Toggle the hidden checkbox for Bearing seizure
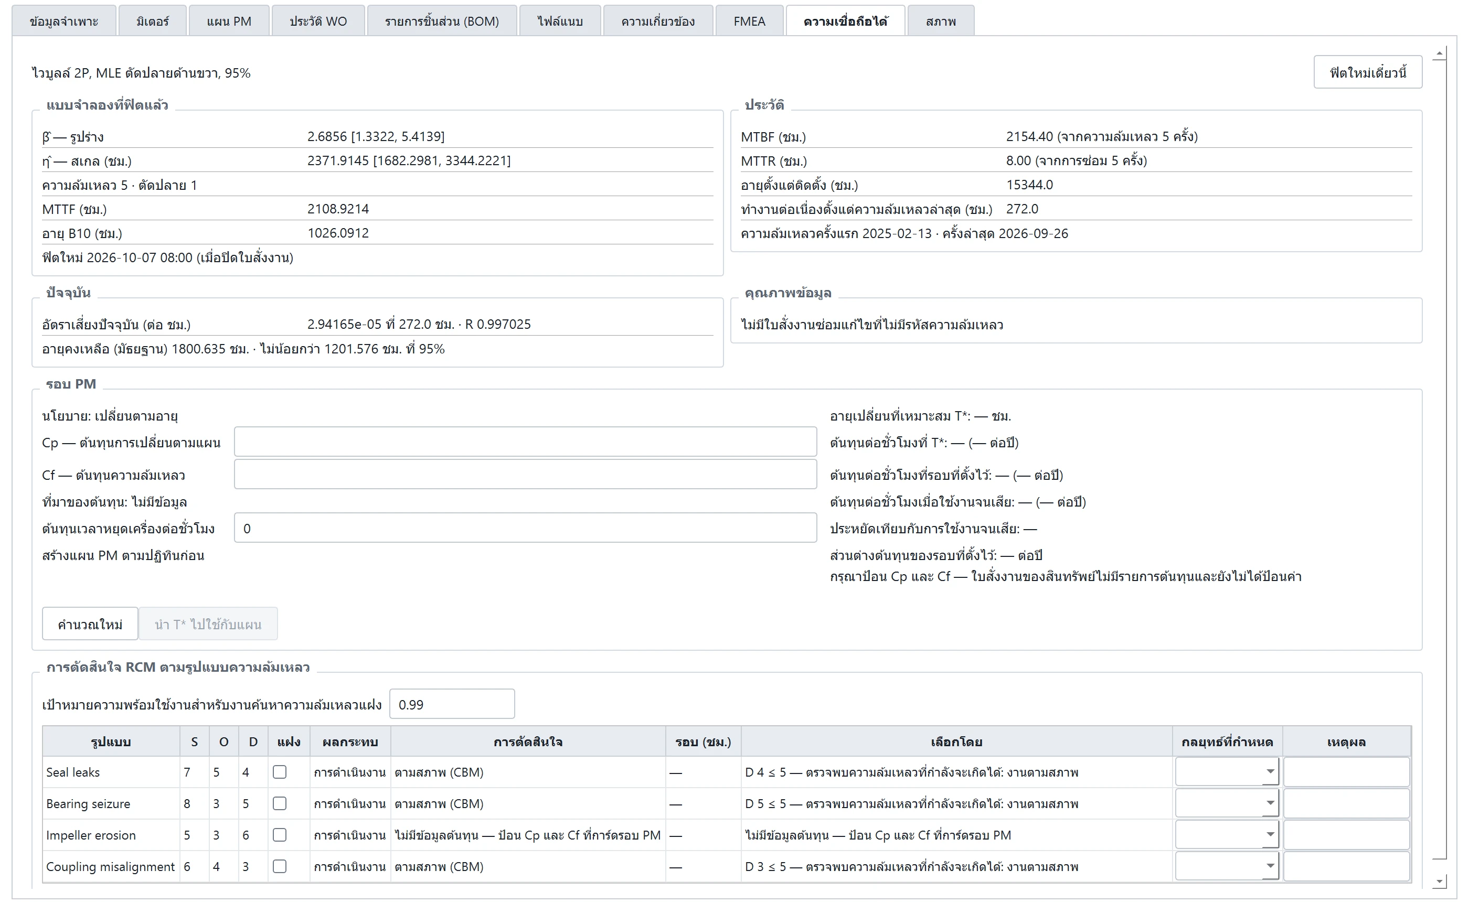1469x903 pixels. click(x=280, y=803)
